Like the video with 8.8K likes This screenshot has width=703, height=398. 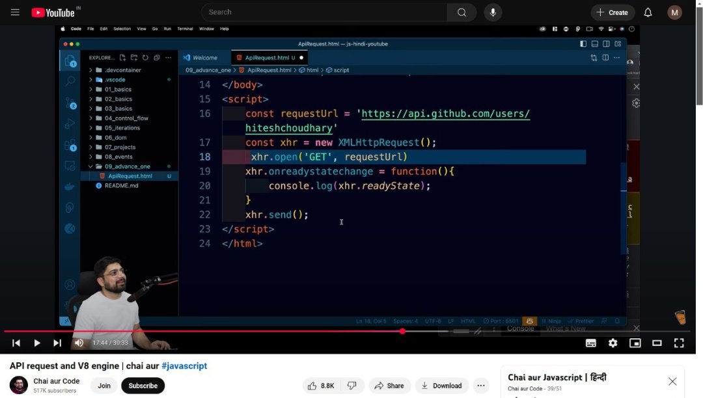click(x=322, y=386)
